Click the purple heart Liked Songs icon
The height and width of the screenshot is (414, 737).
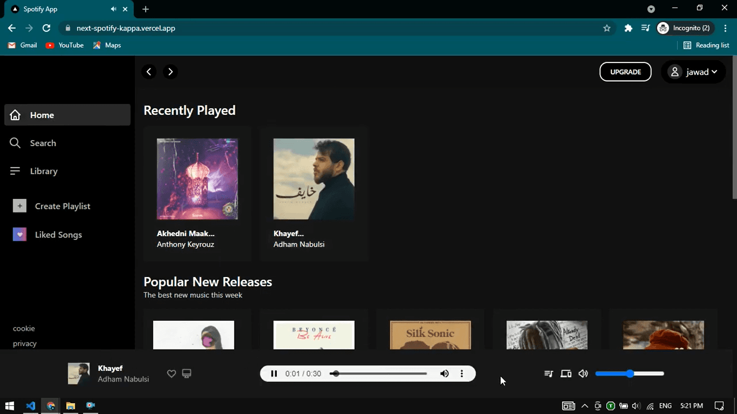click(19, 234)
